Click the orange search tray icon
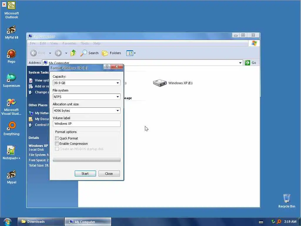Viewport: 301px width, 226px height. [x=279, y=222]
